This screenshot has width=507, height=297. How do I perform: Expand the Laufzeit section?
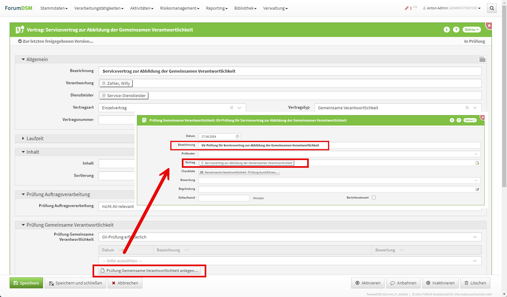point(23,139)
